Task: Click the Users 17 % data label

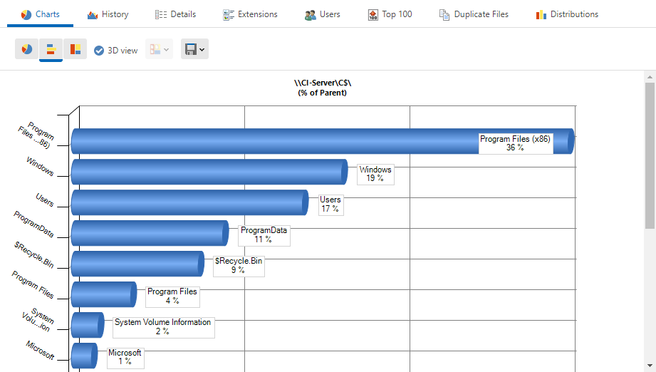Action: click(330, 205)
